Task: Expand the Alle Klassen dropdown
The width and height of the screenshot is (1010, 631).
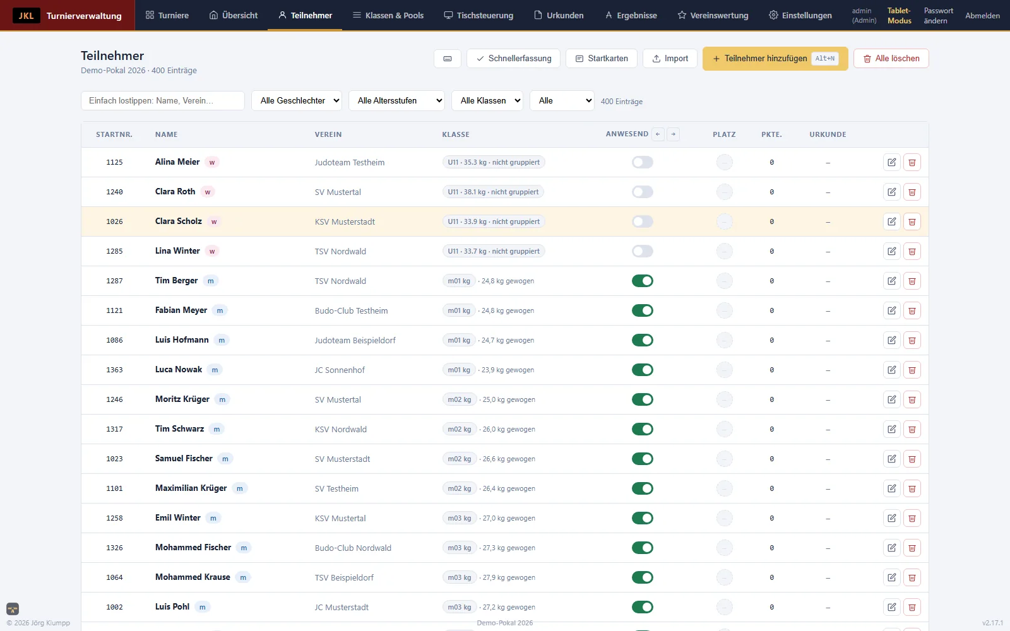Action: pyautogui.click(x=487, y=101)
